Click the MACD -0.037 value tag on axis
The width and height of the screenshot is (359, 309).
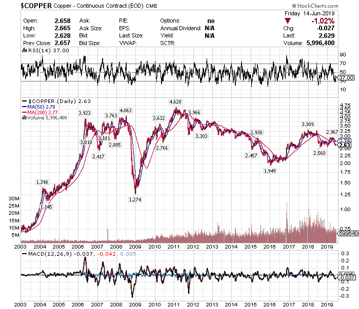pyautogui.click(x=347, y=278)
